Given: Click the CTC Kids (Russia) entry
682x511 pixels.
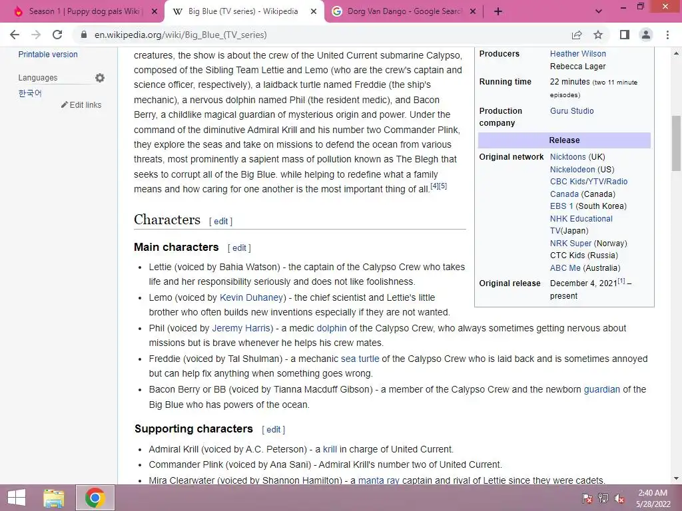Looking at the screenshot, I should [x=583, y=255].
